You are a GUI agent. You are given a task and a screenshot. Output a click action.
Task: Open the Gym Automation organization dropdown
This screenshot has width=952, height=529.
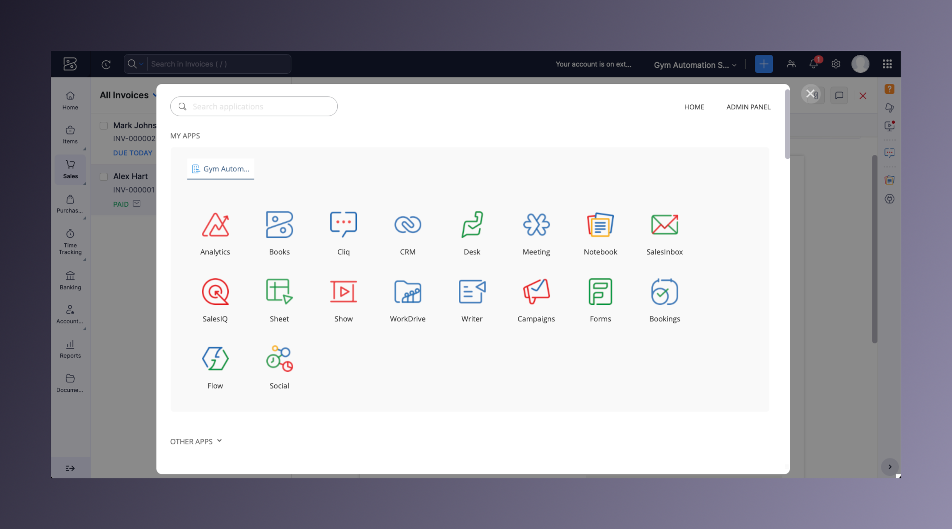point(695,65)
